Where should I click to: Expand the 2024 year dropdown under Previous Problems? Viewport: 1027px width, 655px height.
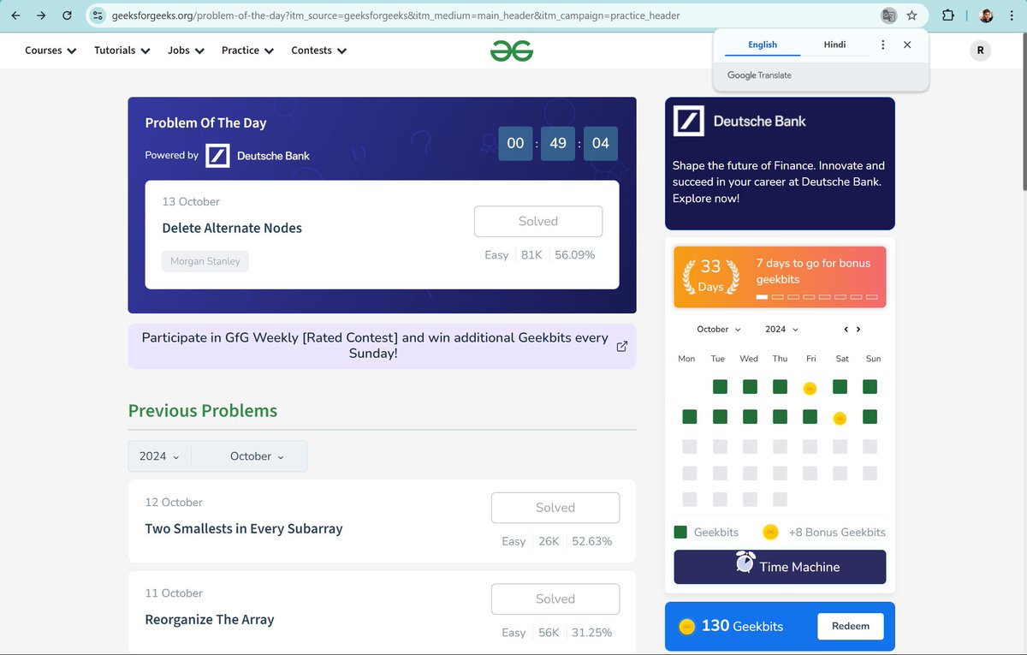158,456
